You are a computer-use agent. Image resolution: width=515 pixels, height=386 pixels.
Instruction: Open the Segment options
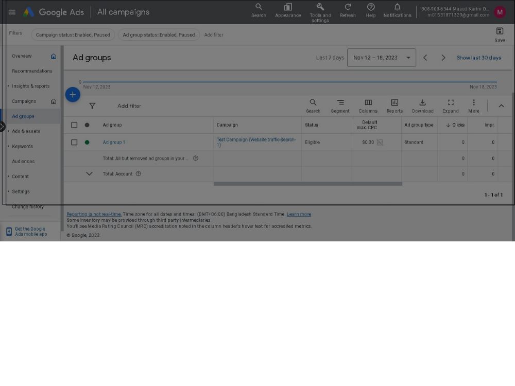click(x=340, y=106)
